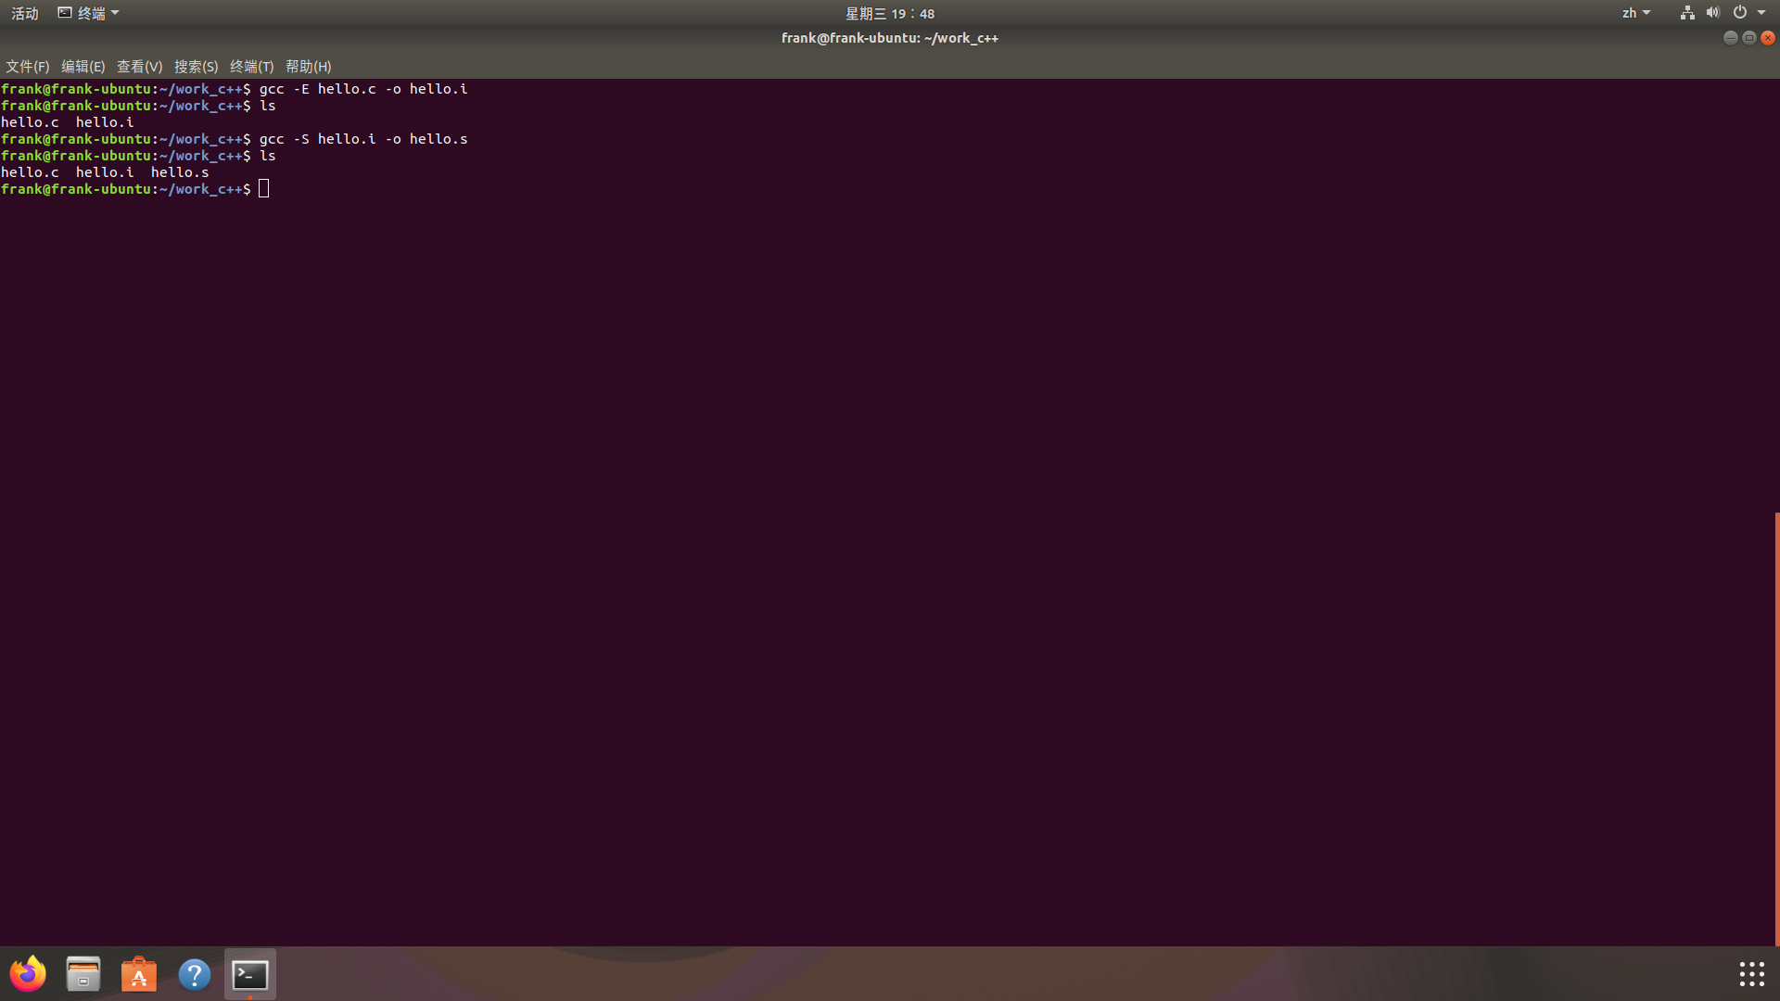The width and height of the screenshot is (1780, 1001).
Task: Open the 查看(V) menu
Action: pos(139,67)
